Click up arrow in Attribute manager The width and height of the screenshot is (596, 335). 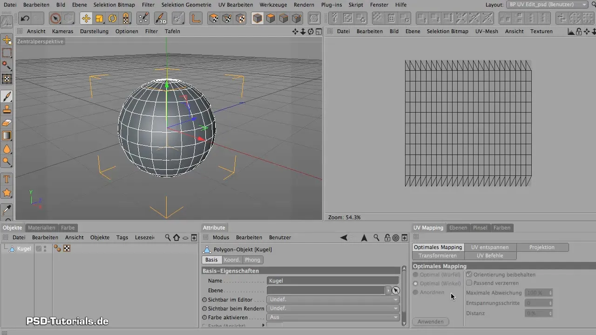click(x=364, y=238)
